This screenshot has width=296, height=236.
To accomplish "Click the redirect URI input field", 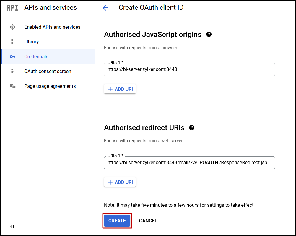I will tap(189, 163).
